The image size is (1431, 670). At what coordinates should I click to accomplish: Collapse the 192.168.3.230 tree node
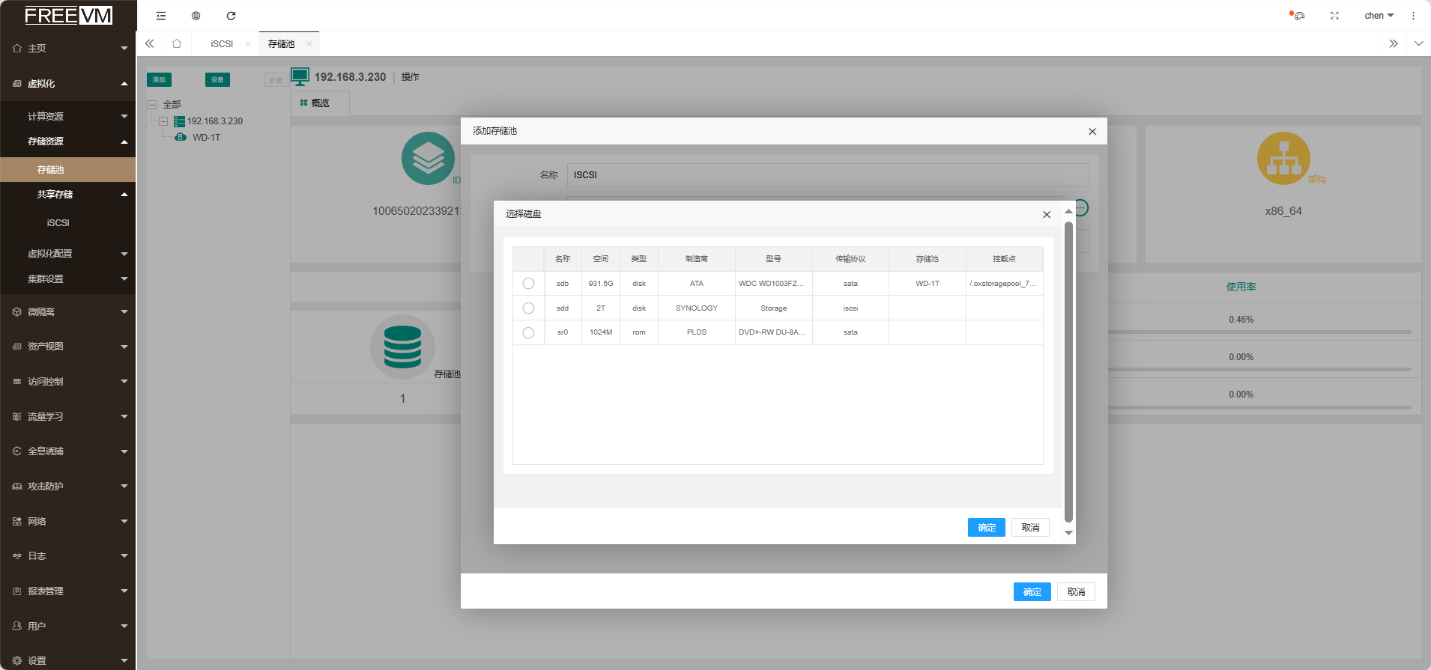click(163, 121)
